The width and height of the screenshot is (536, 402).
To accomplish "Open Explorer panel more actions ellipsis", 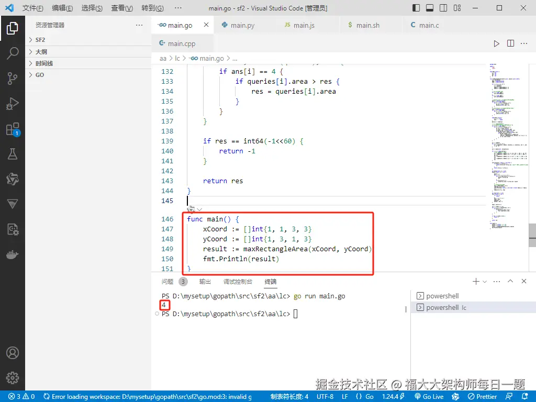I will click(x=139, y=25).
